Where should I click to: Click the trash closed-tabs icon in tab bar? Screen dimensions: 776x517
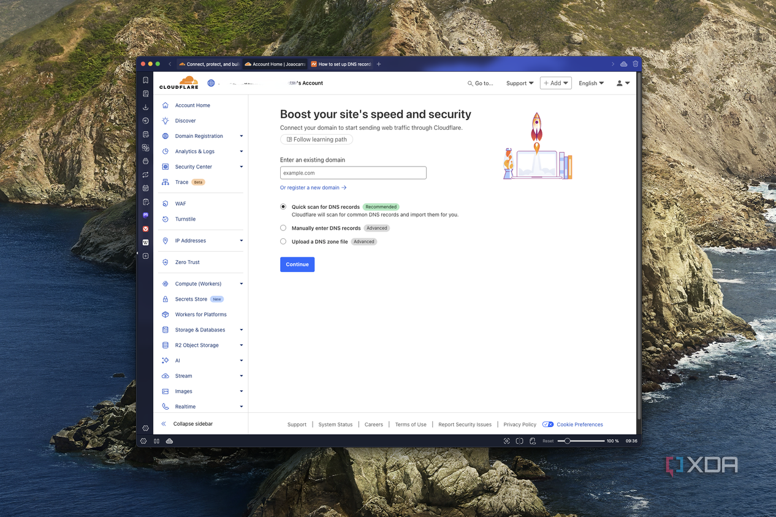click(x=636, y=64)
